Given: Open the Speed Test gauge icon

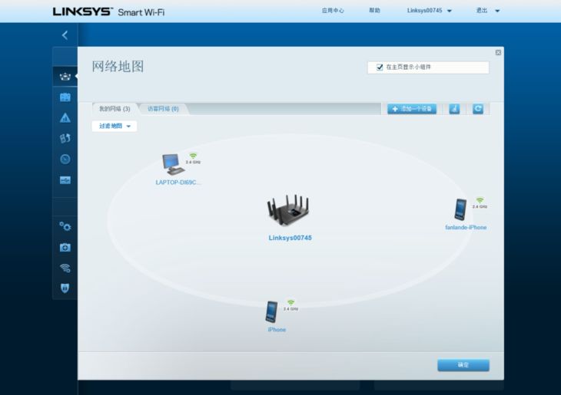Looking at the screenshot, I should pyautogui.click(x=65, y=159).
